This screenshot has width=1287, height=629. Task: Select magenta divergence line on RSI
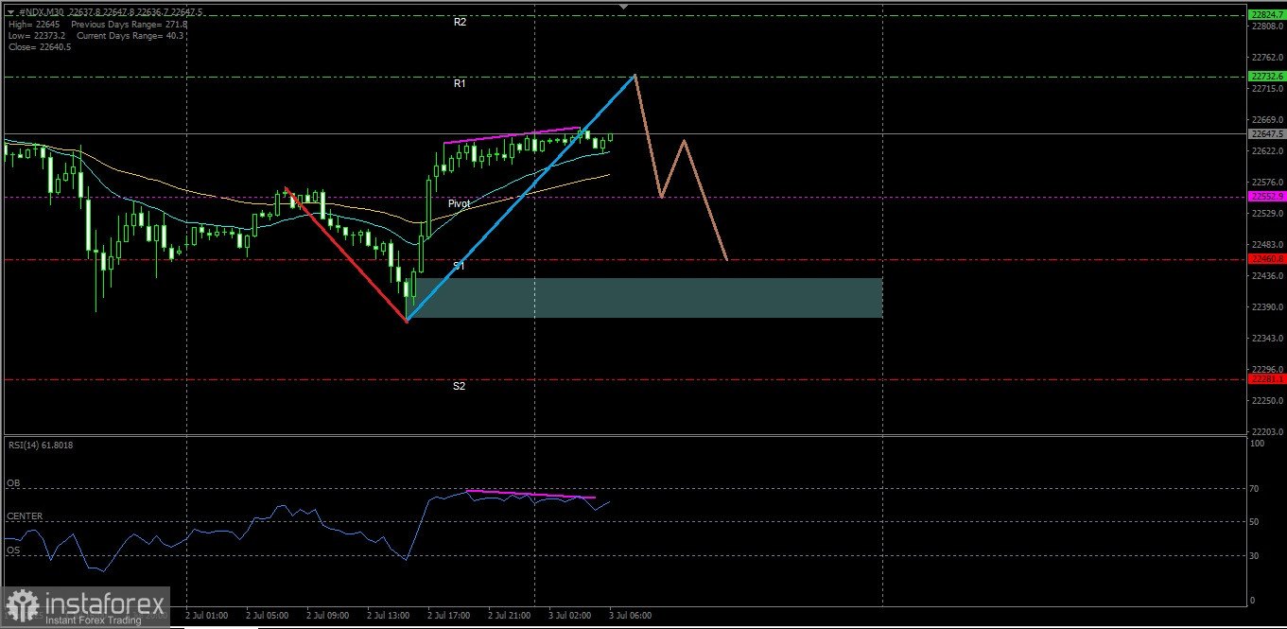[x=530, y=494]
